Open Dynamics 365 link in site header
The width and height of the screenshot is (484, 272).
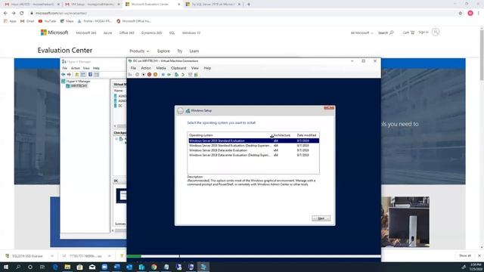click(x=151, y=32)
